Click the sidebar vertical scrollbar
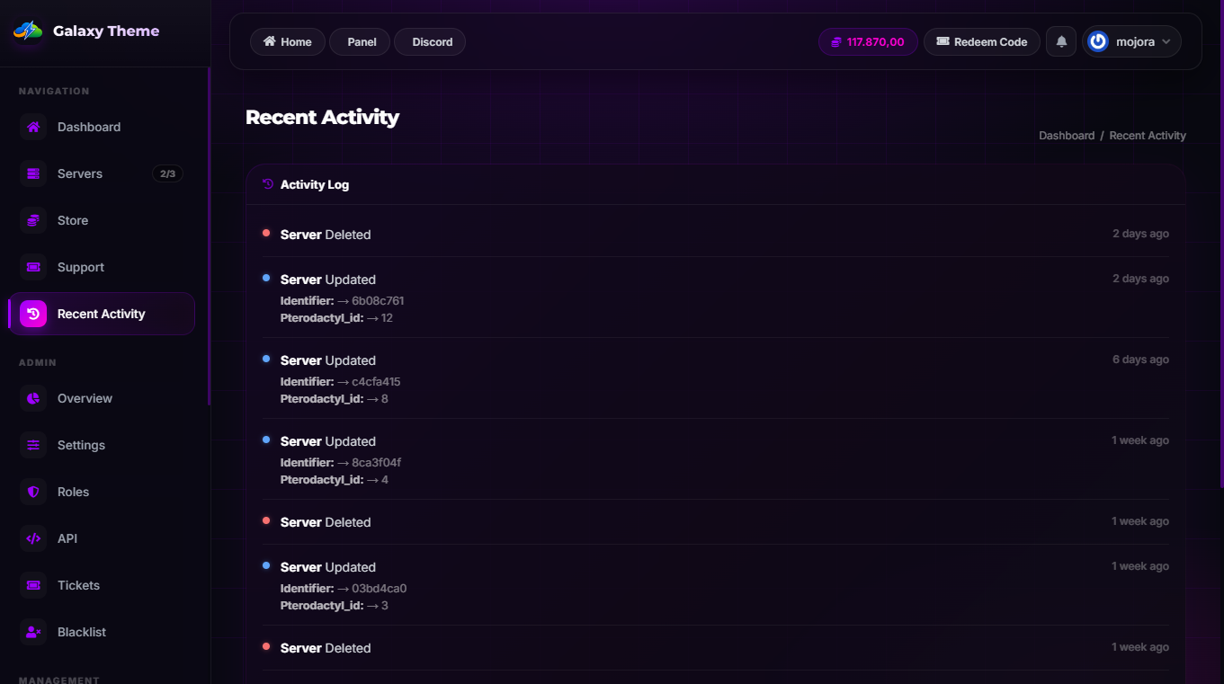Viewport: 1224px width, 684px height. (209, 235)
